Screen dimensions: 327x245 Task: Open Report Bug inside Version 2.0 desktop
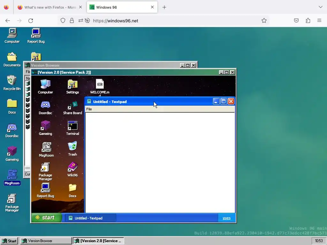[x=45, y=190]
